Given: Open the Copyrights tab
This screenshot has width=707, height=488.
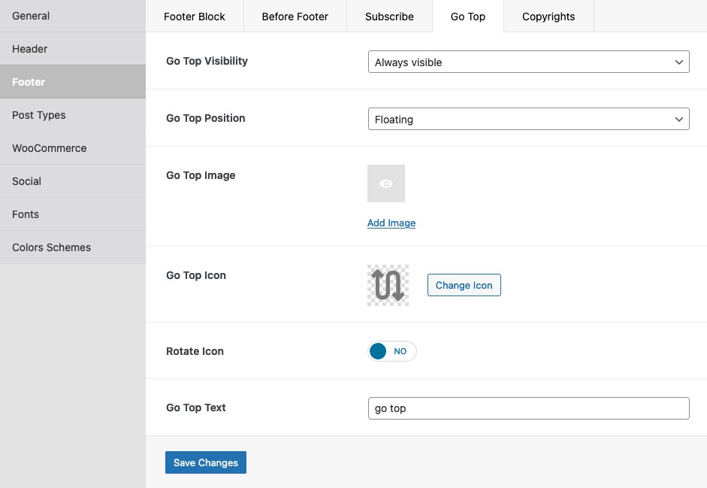Looking at the screenshot, I should point(548,17).
